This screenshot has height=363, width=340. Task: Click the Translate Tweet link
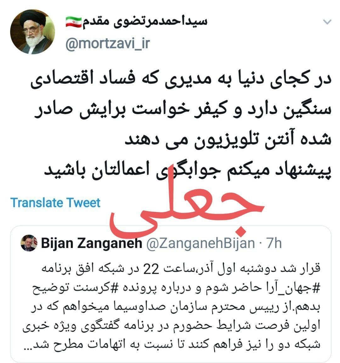point(55,203)
